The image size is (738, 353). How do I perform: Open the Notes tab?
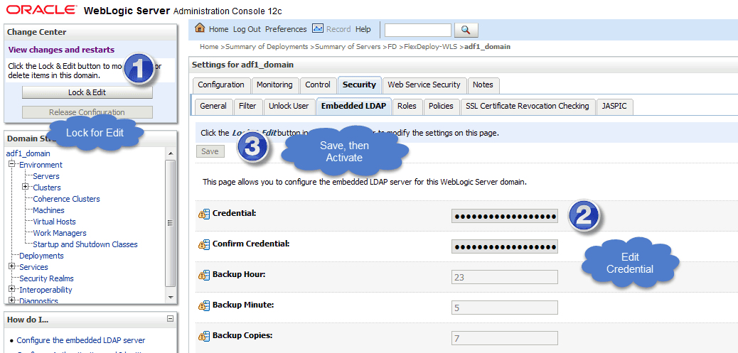point(483,85)
